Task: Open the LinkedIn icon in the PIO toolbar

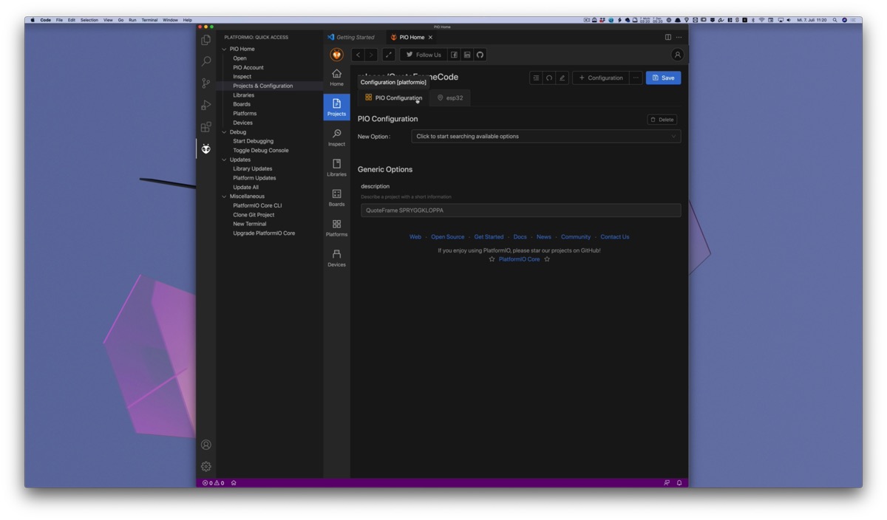Action: 467,55
